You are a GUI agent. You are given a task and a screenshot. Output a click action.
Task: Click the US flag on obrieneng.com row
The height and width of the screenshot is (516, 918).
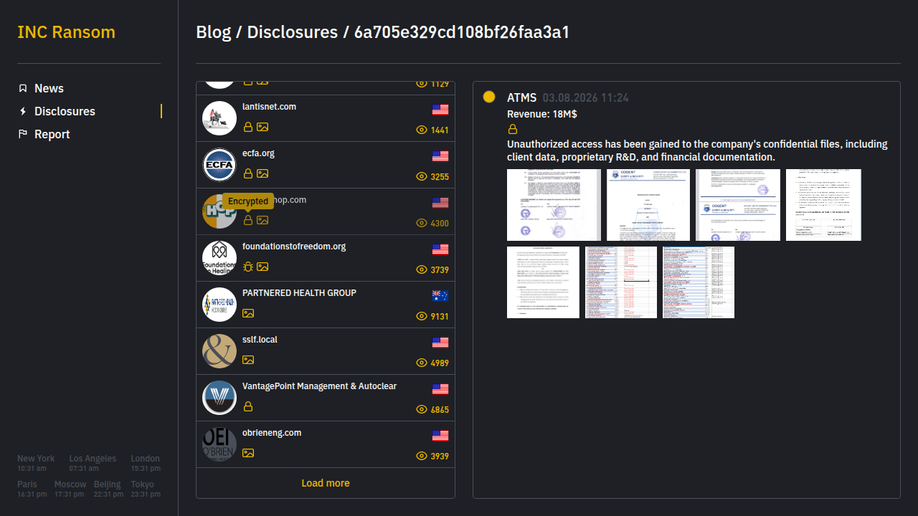[440, 436]
